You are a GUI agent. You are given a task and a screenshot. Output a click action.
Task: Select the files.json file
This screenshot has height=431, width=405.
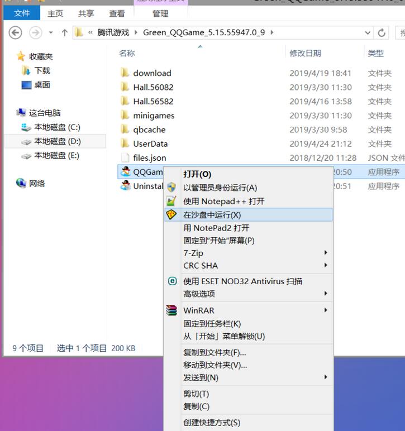coord(149,158)
